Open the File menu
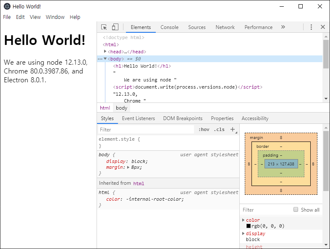The height and width of the screenshot is (249, 330). (7, 17)
